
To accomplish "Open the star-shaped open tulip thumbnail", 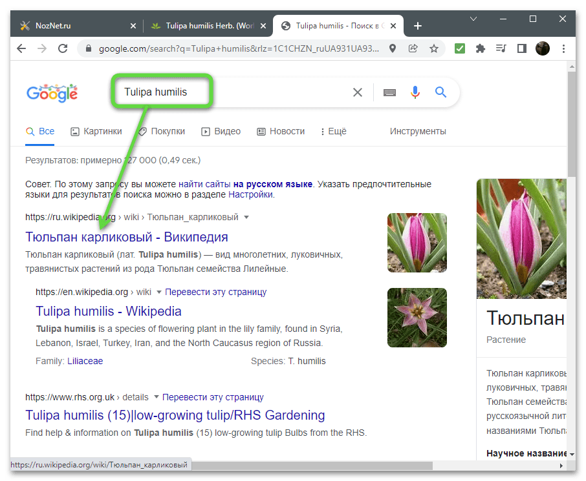I will 417,317.
